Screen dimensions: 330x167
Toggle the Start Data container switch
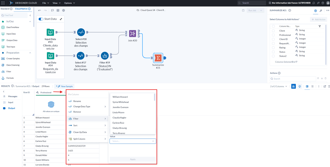pyautogui.click(x=41, y=19)
